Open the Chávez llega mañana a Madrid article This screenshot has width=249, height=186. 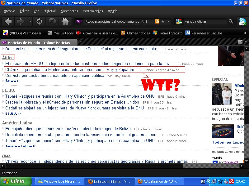click(70, 69)
